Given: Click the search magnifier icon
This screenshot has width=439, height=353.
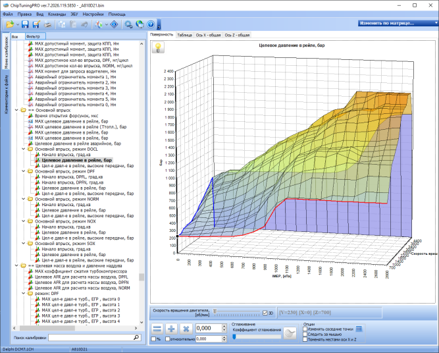Looking at the screenshot, I should (x=136, y=337).
